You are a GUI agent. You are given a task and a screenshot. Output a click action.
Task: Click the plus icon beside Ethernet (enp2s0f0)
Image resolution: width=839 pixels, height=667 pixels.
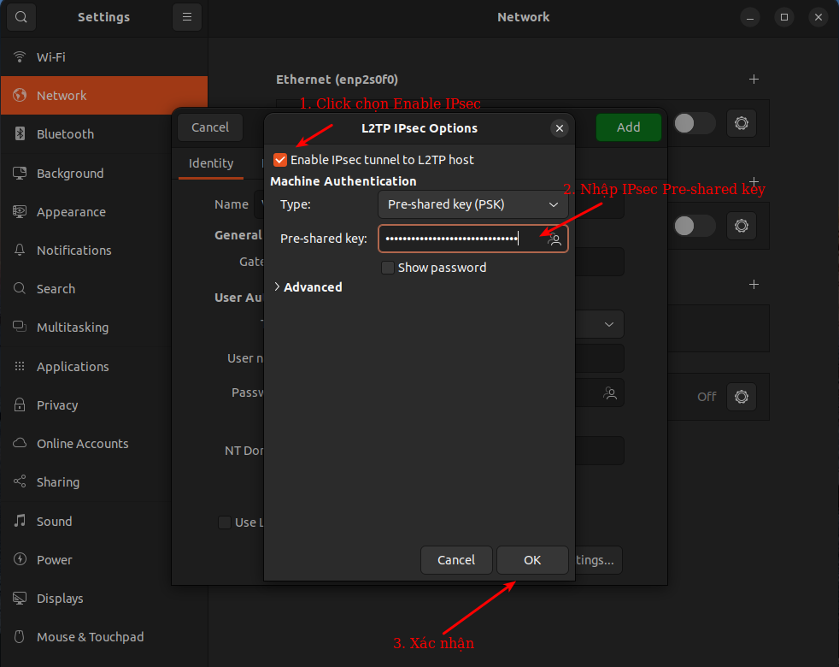coord(754,80)
